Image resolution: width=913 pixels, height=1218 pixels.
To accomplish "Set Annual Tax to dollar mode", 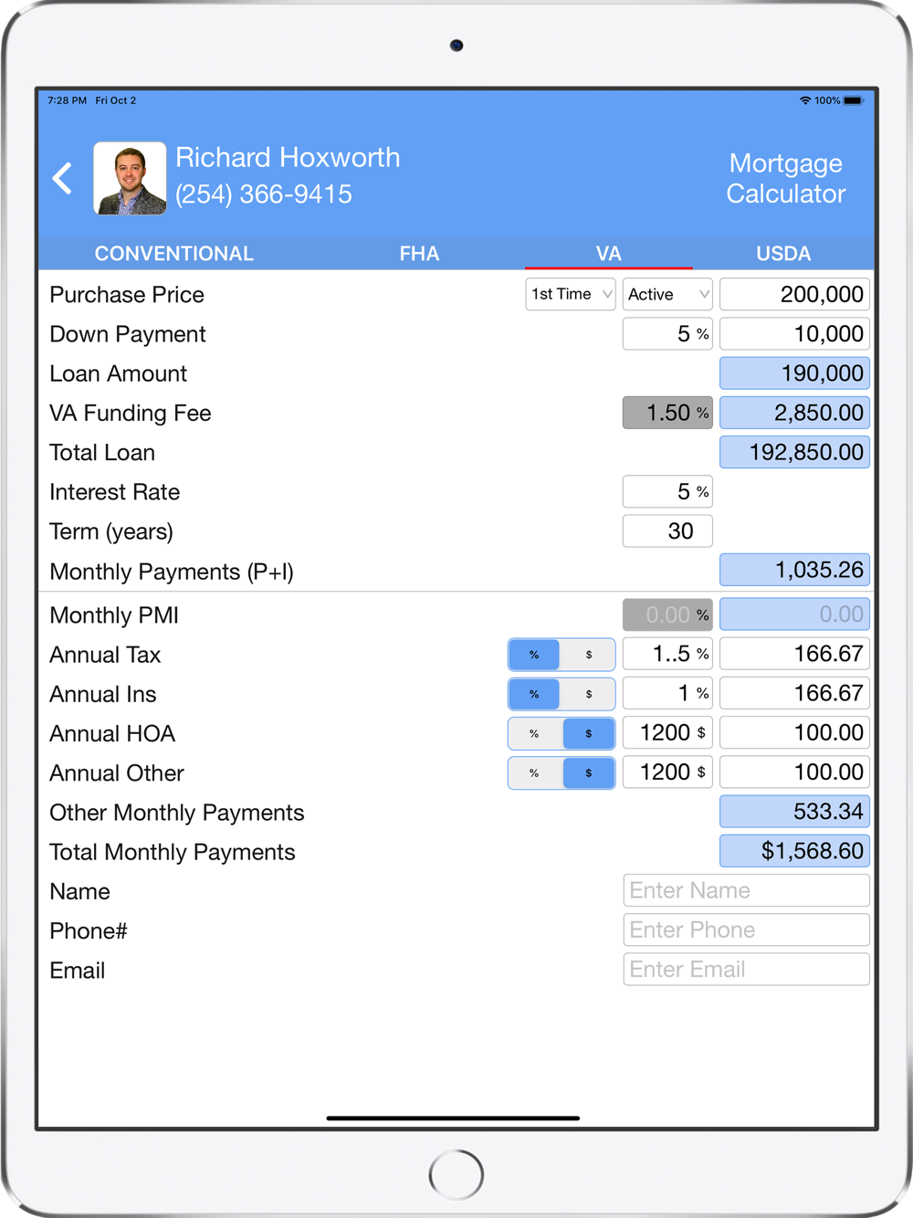I will 589,654.
